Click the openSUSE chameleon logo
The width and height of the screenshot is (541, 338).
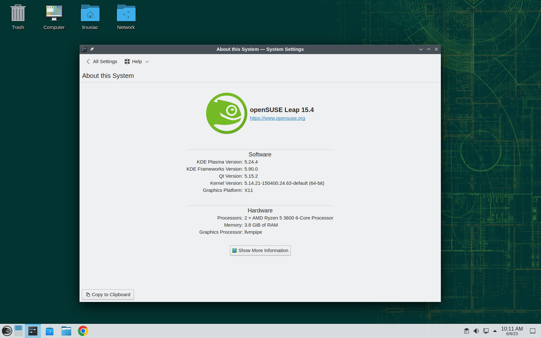tap(227, 113)
